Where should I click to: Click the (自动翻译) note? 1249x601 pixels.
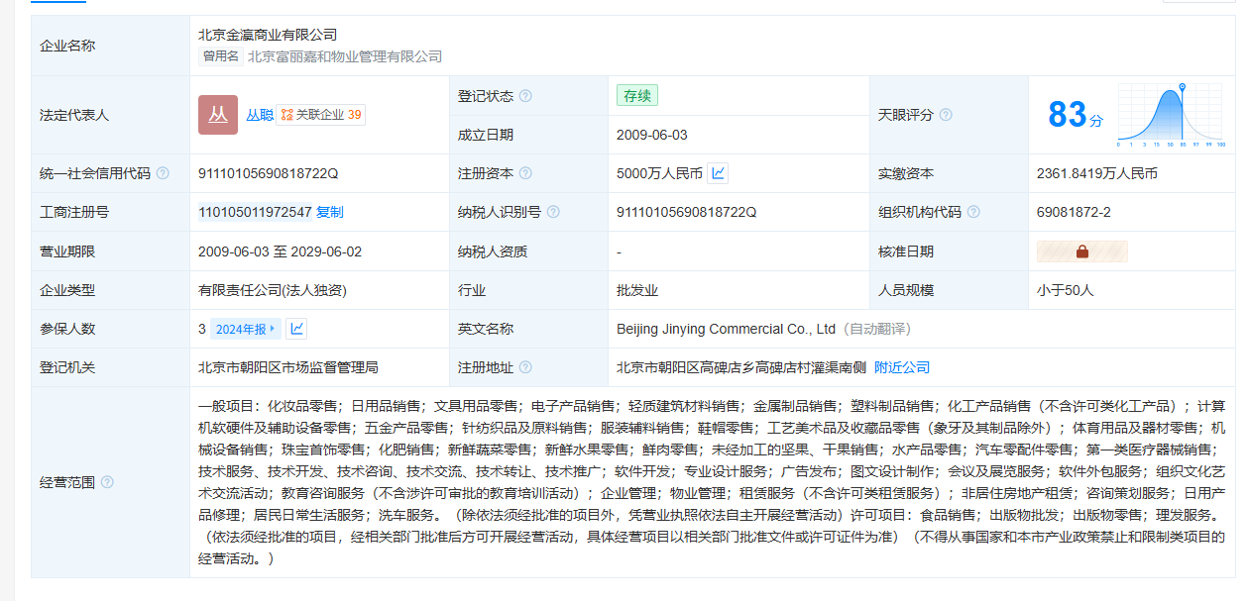[876, 329]
